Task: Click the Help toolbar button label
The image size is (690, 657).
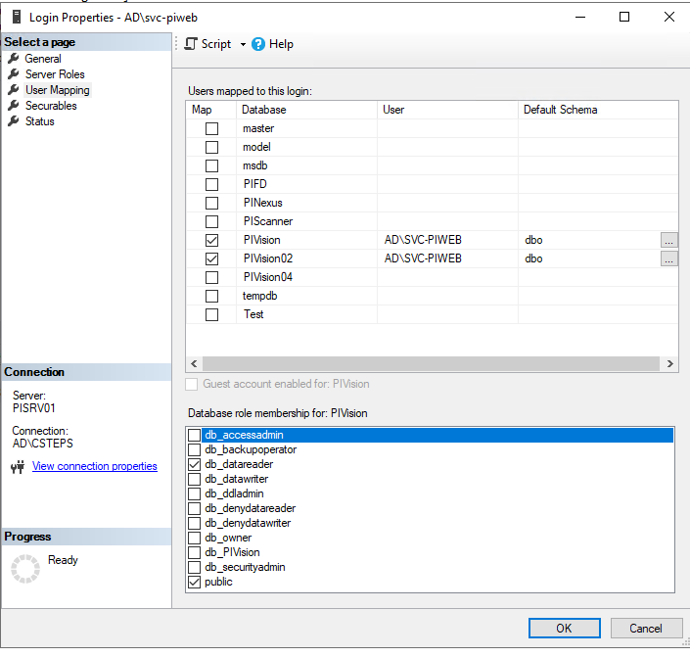Action: (281, 44)
